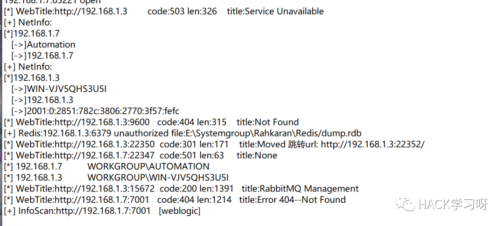Click the WORKGROUP\AUTOMATION text
The height and width of the screenshot is (226, 504).
(x=148, y=167)
